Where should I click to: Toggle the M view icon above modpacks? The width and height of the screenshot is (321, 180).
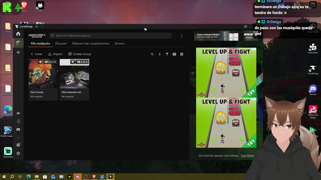point(174,54)
